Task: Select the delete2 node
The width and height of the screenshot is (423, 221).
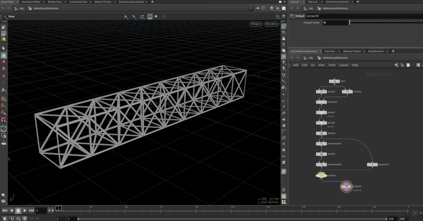Action: [321, 133]
